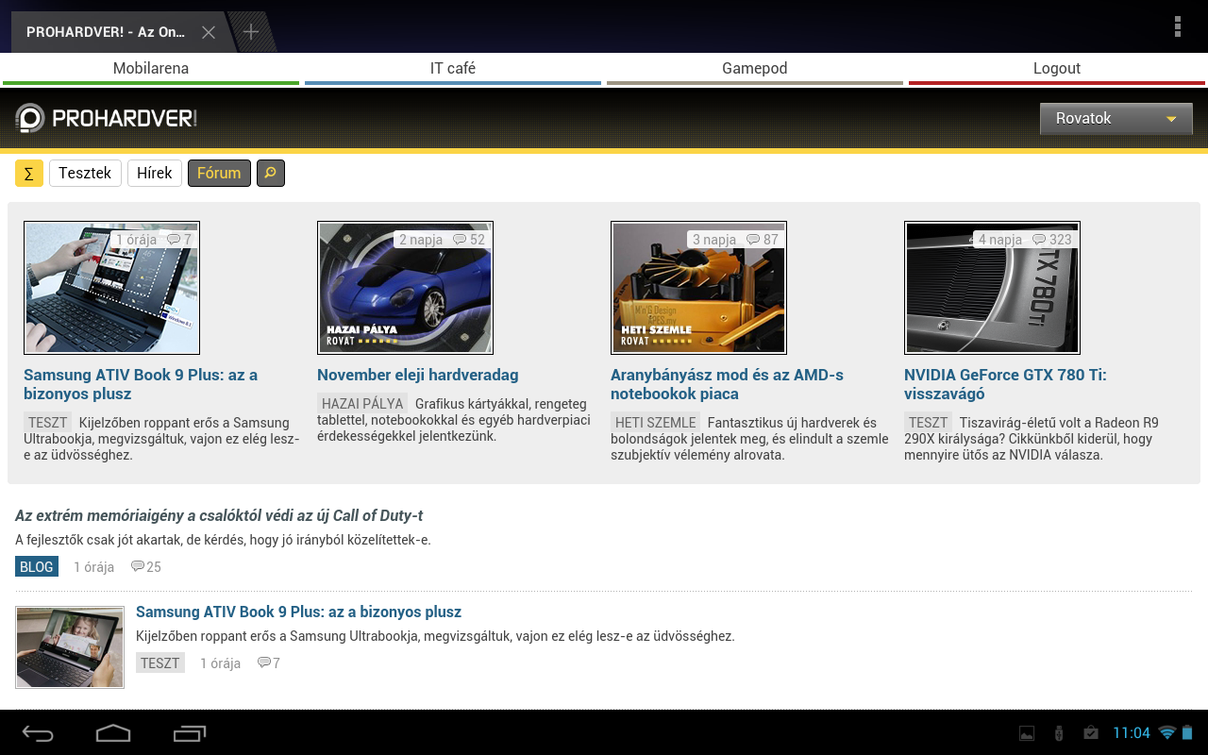The image size is (1208, 755).
Task: Close the PROHARDVER! browser tab
Action: tap(209, 32)
